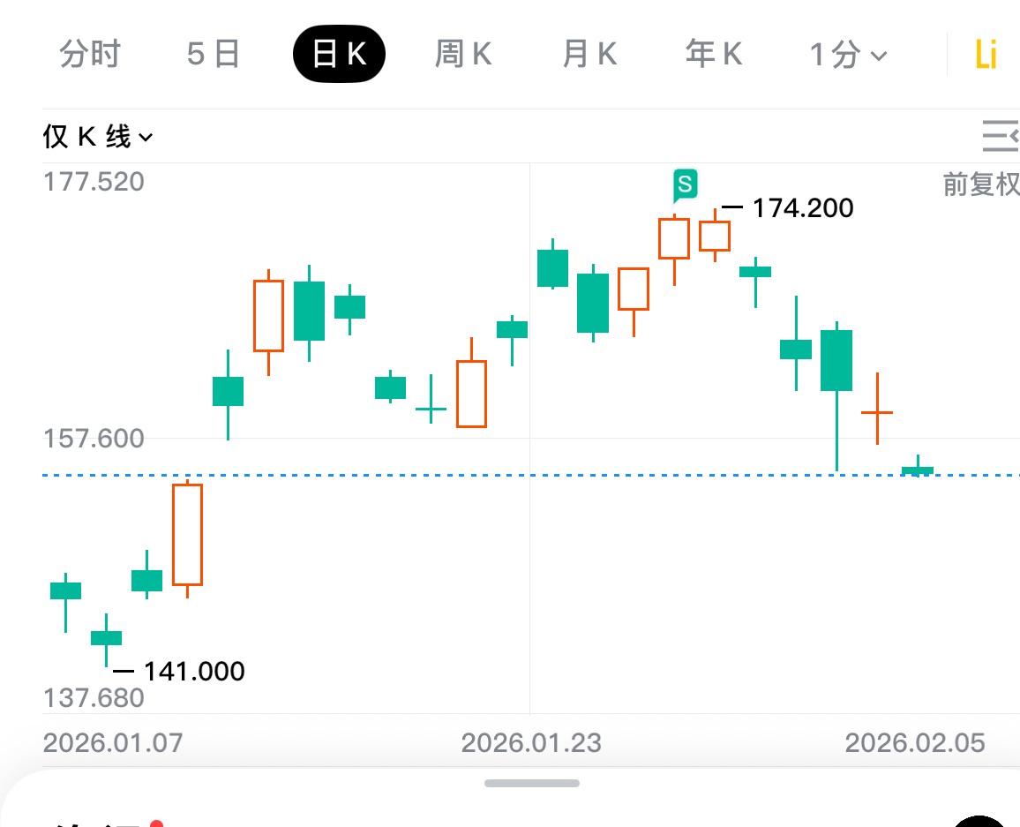Switch to the 周K chart
Image resolution: width=1020 pixels, height=827 pixels.
(463, 55)
